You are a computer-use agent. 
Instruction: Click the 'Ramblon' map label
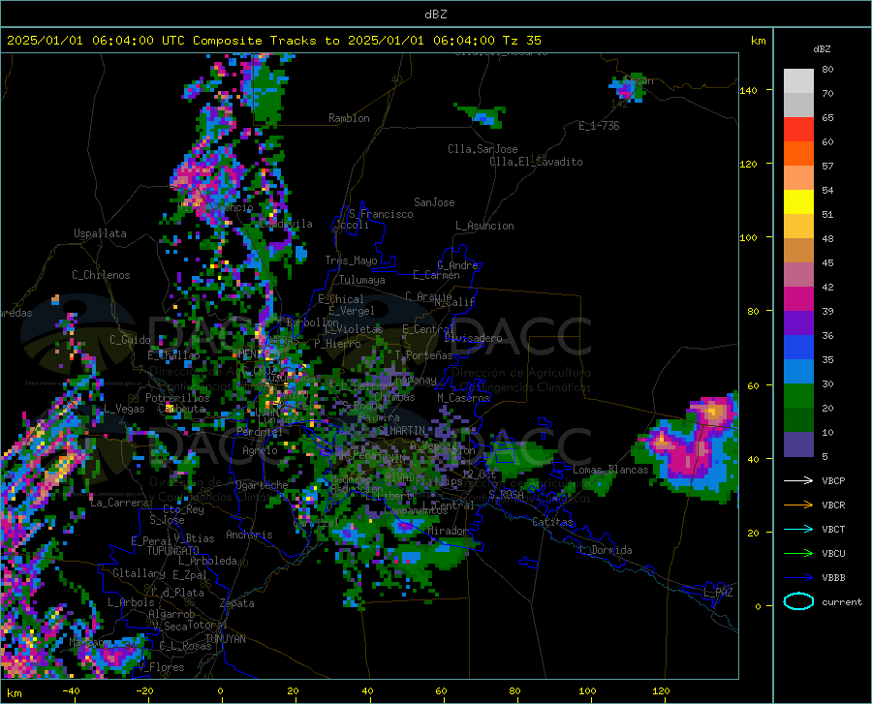349,118
